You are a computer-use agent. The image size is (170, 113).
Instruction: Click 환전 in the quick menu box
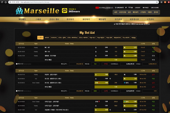(129, 12)
